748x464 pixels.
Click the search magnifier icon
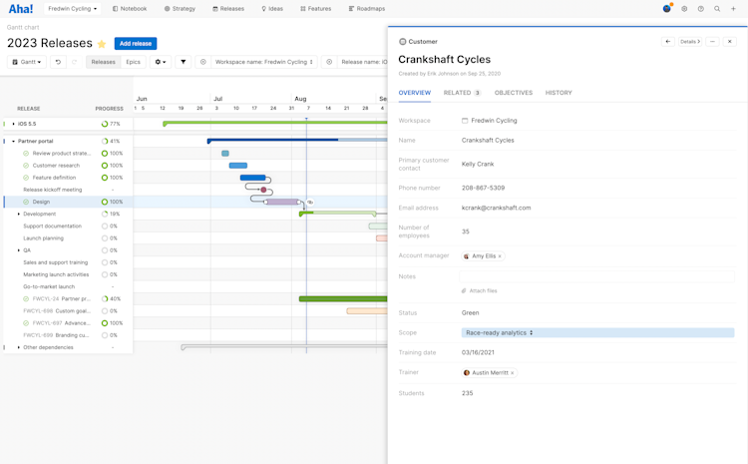click(717, 9)
